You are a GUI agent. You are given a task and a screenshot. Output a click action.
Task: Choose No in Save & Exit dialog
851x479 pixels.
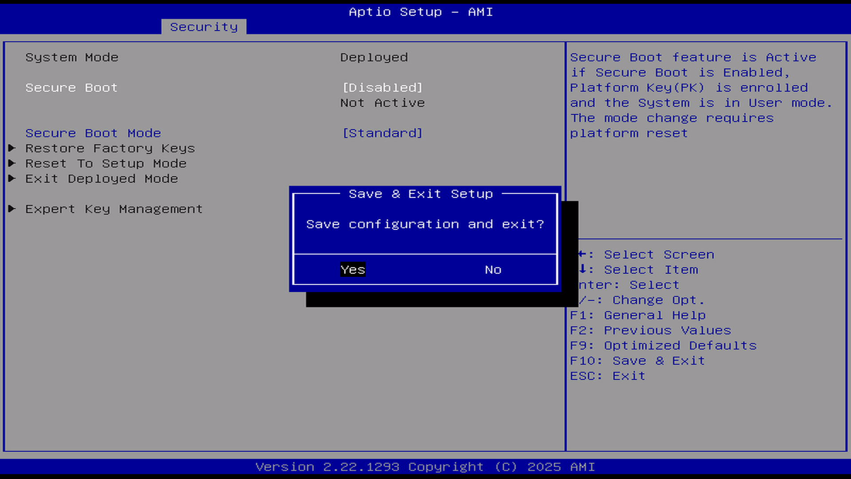(x=493, y=270)
